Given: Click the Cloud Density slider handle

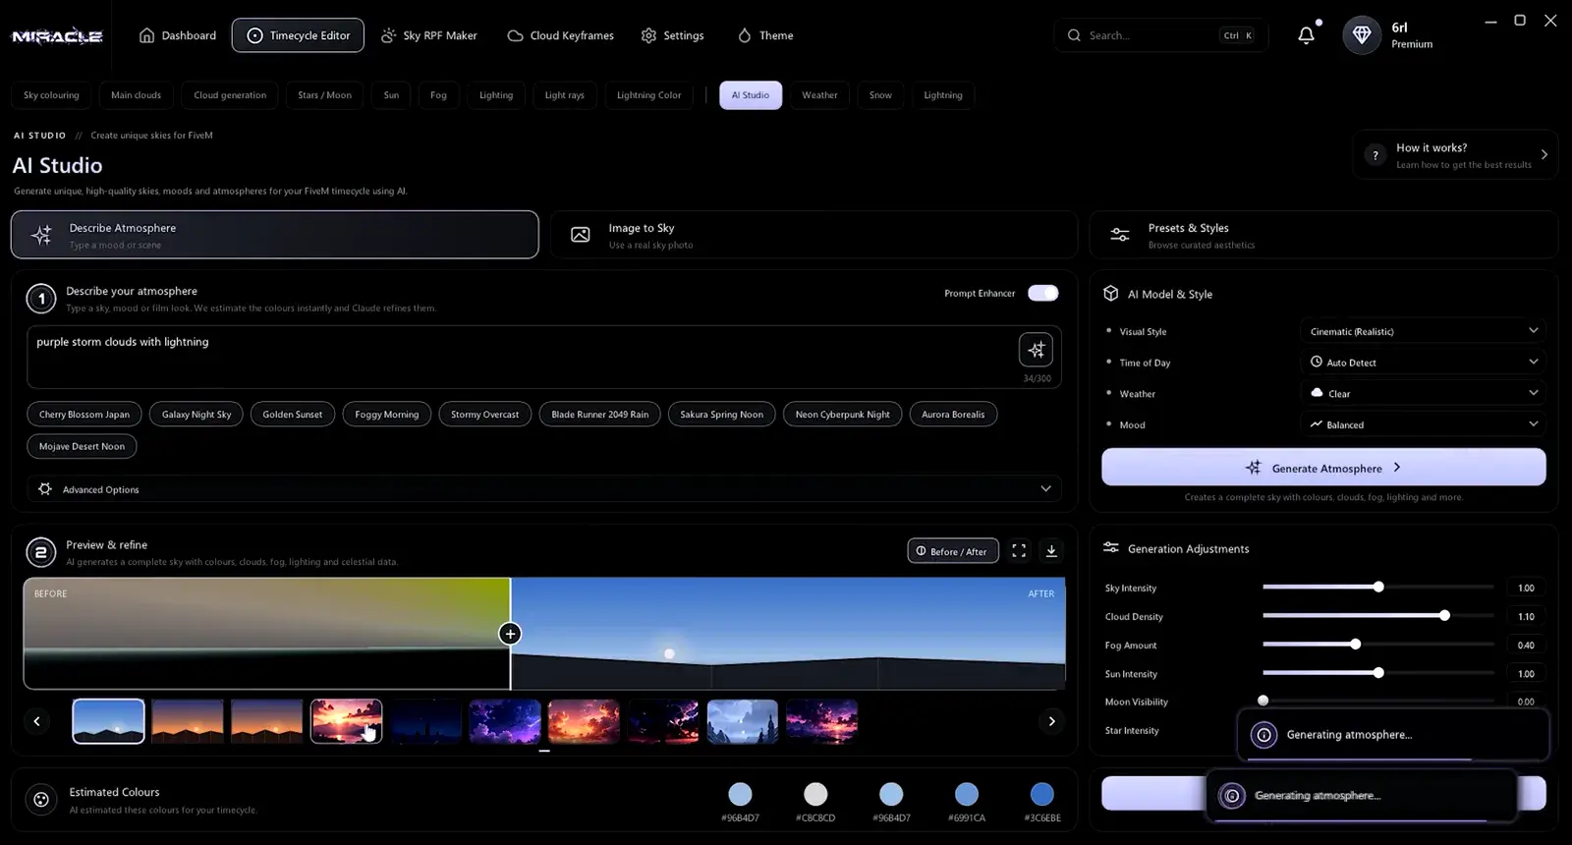Looking at the screenshot, I should 1444,616.
